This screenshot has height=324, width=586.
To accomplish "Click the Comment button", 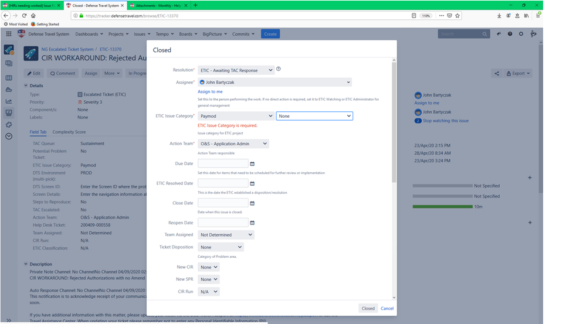I will pyautogui.click(x=62, y=74).
